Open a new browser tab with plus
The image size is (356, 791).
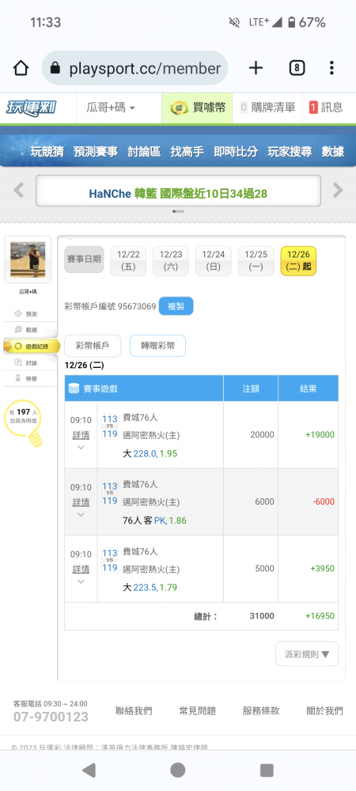[256, 67]
